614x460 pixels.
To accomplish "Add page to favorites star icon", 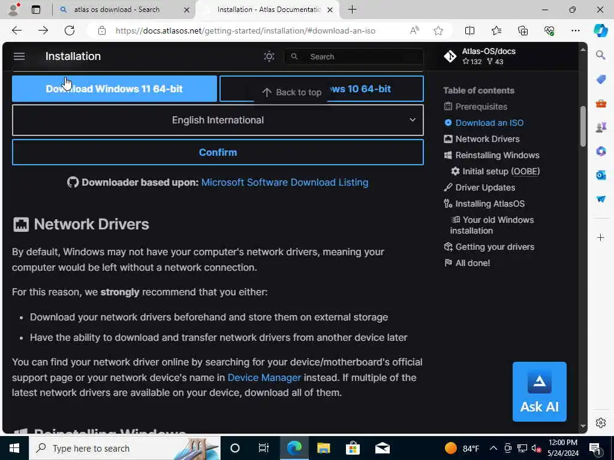I will pyautogui.click(x=438, y=31).
